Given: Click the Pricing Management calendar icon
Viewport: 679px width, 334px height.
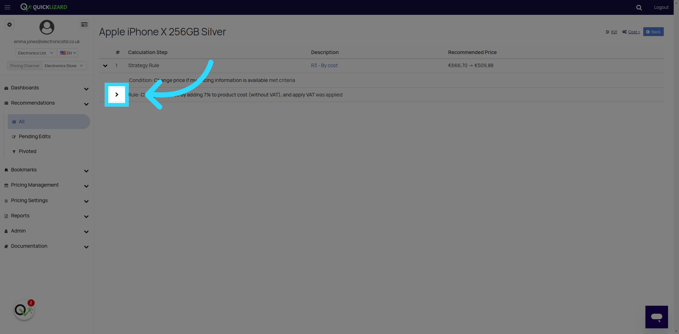Looking at the screenshot, I should [6, 185].
